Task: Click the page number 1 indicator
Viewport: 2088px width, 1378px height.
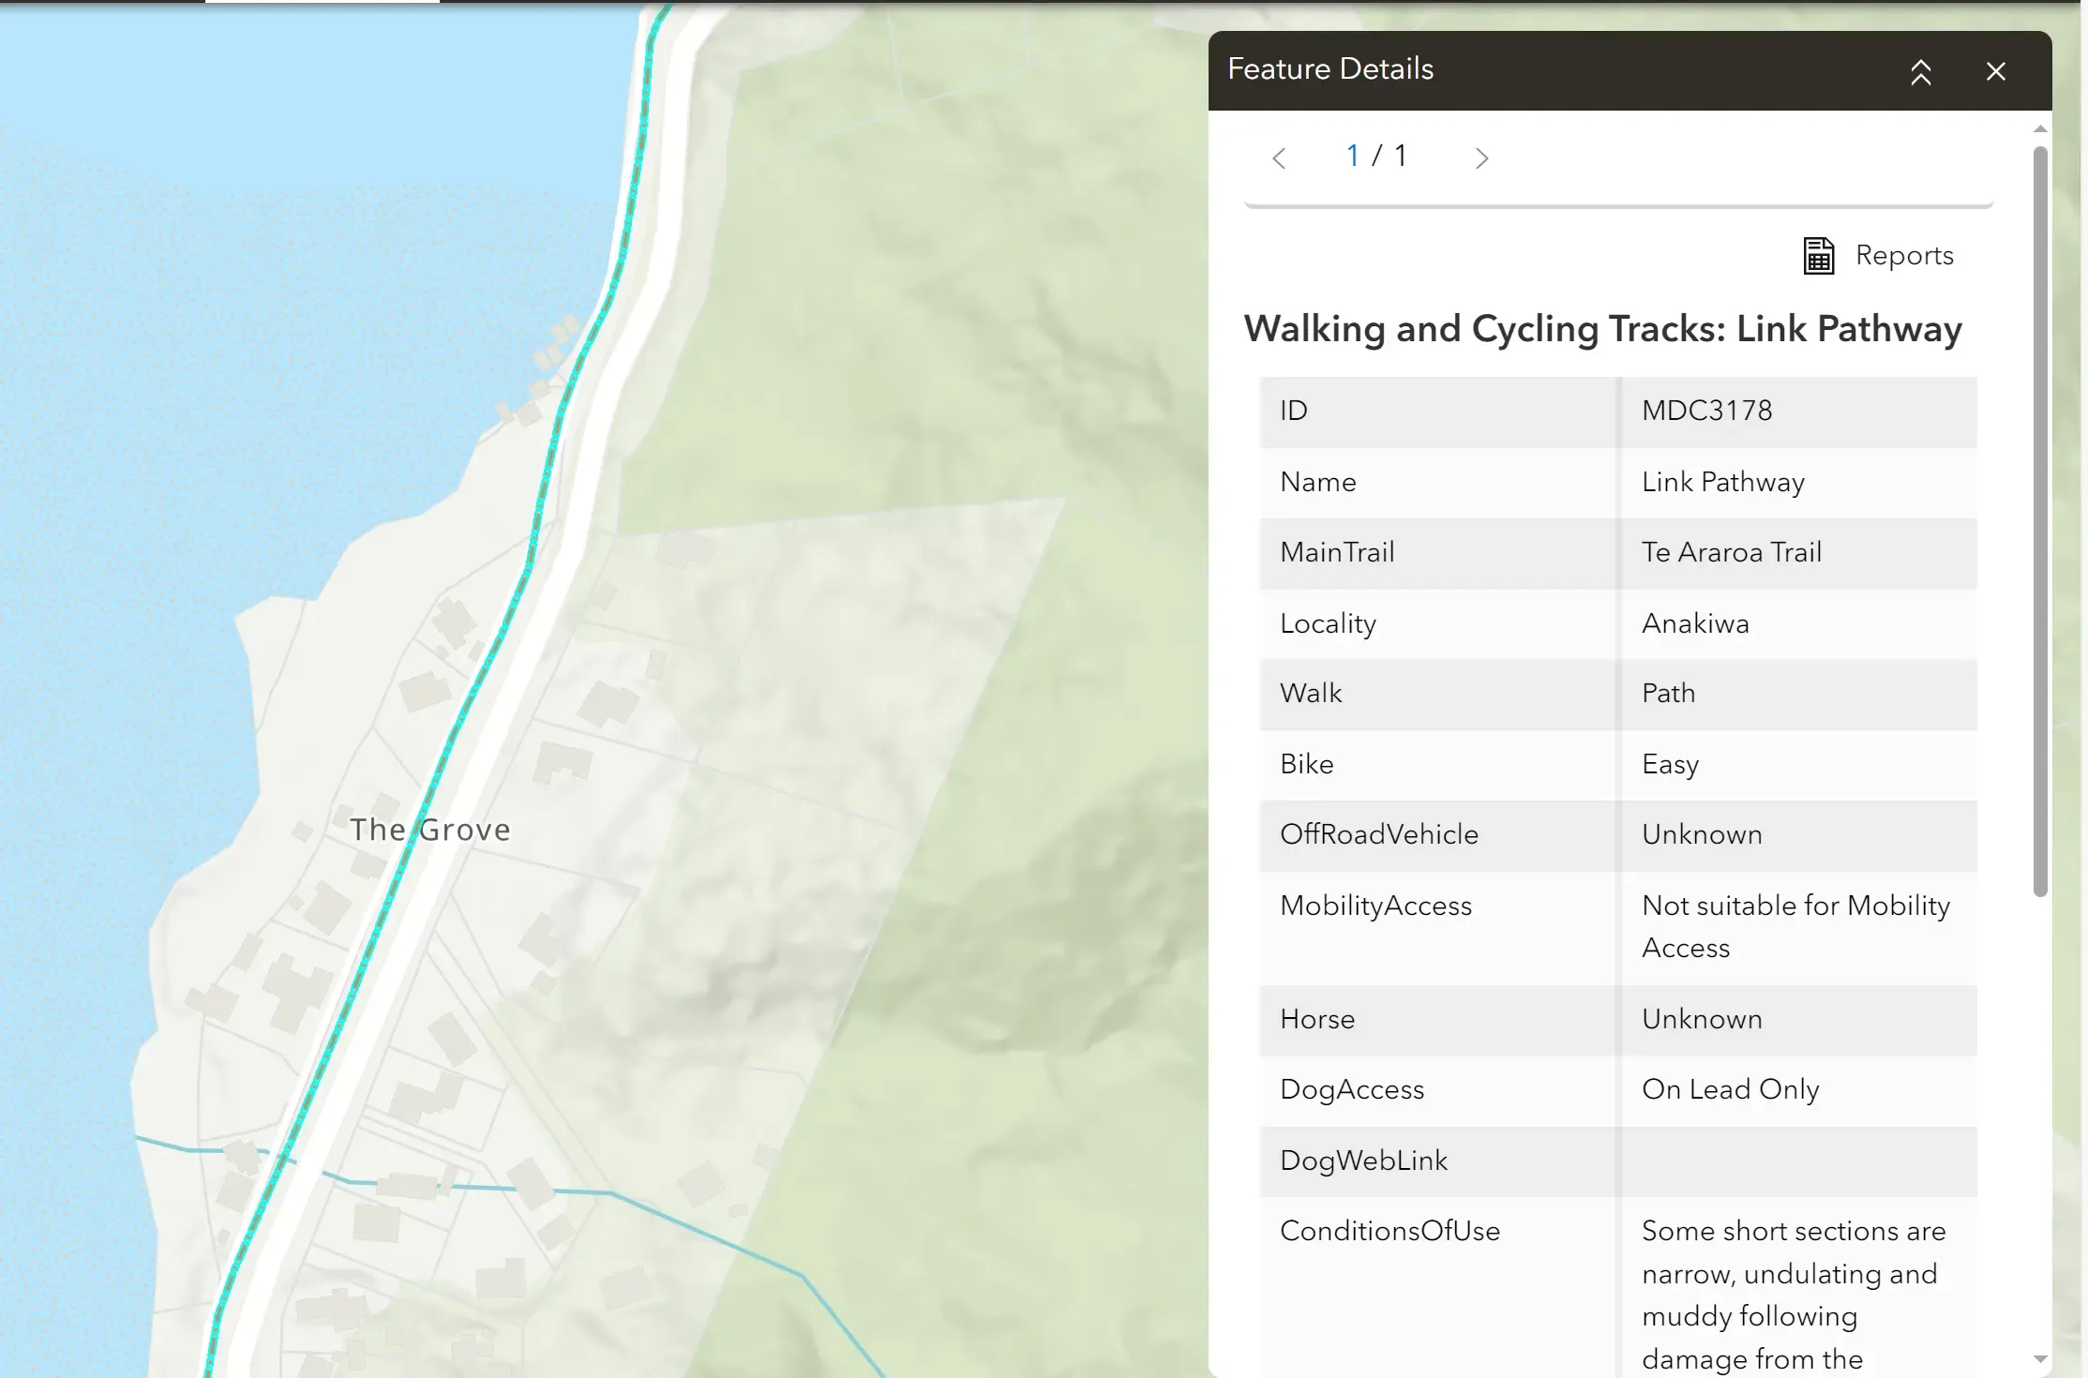Action: click(x=1352, y=156)
